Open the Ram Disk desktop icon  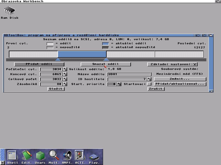pos(10,12)
